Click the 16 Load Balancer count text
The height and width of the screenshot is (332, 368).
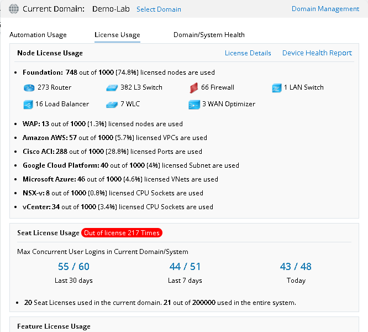62,104
